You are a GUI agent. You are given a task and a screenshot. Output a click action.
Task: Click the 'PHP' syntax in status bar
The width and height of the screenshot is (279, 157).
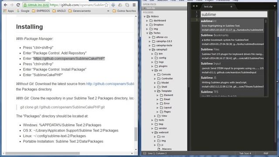[x=266, y=153]
